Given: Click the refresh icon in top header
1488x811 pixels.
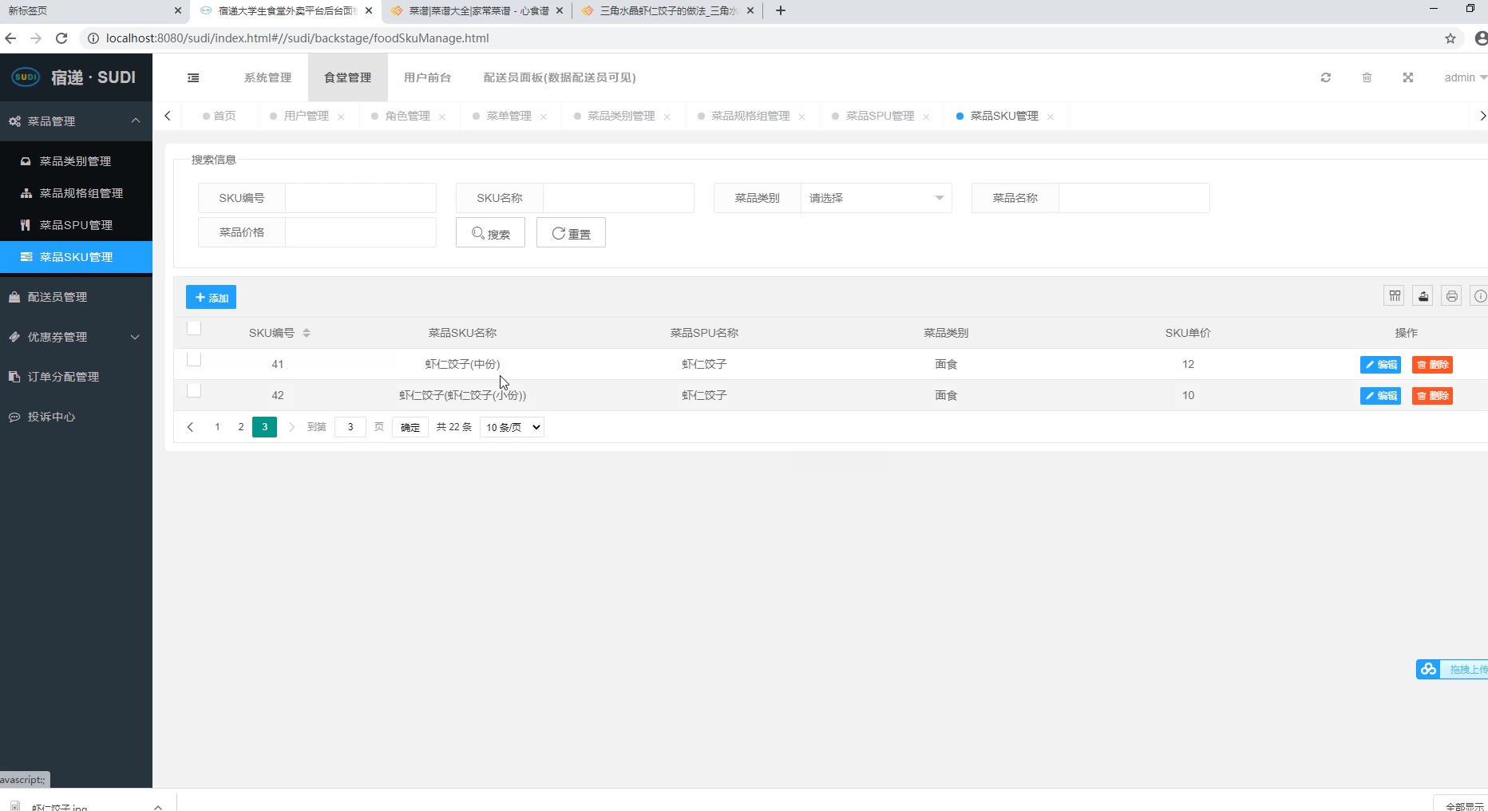Looking at the screenshot, I should (x=1326, y=77).
